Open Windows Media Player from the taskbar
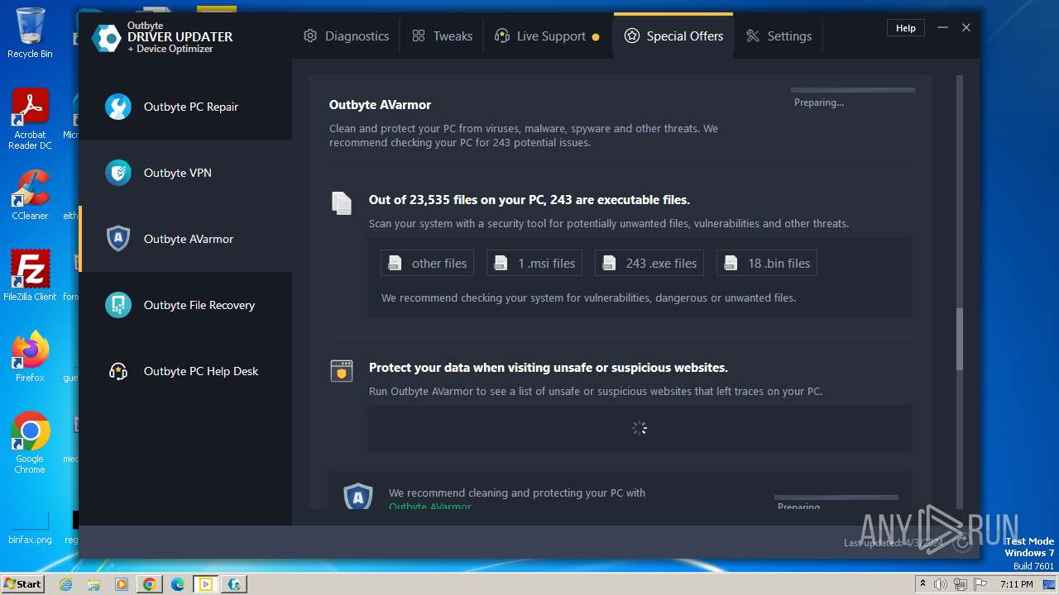The height and width of the screenshot is (595, 1059). click(x=122, y=584)
